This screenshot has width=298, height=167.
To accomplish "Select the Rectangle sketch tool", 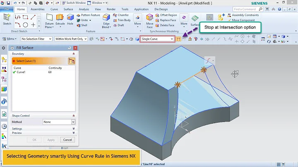I will pyautogui.click(x=25, y=17).
